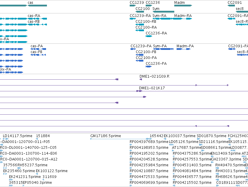248x187 pixels.
Task: Click the EK103037.5prime EST
Action: tap(165, 139)
